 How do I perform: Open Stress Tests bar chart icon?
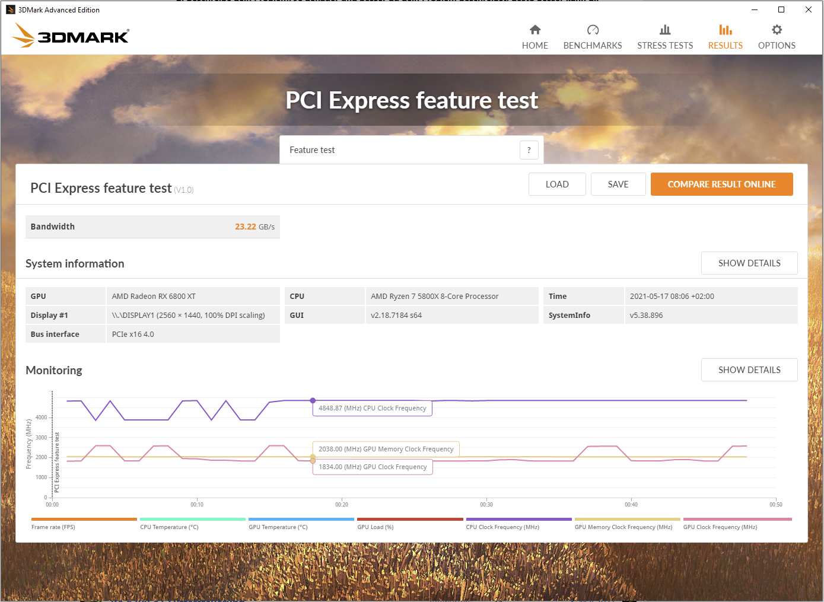click(x=665, y=30)
